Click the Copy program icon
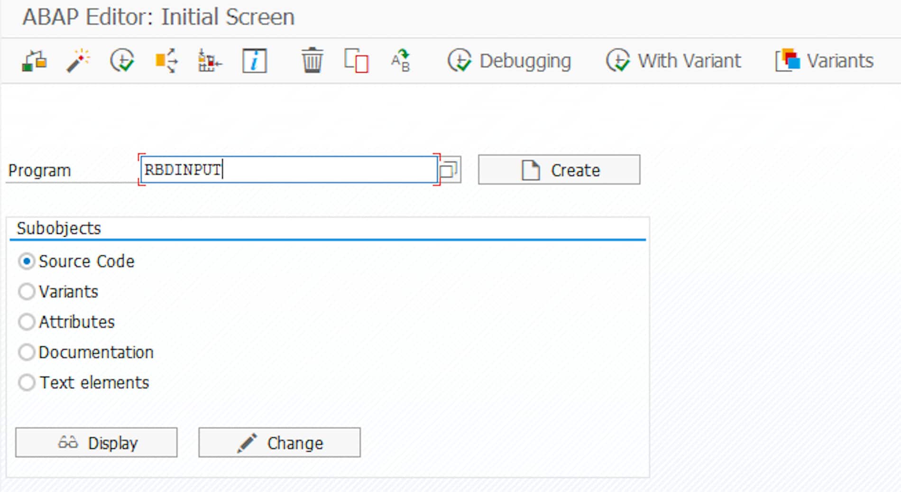The image size is (901, 492). pyautogui.click(x=356, y=61)
